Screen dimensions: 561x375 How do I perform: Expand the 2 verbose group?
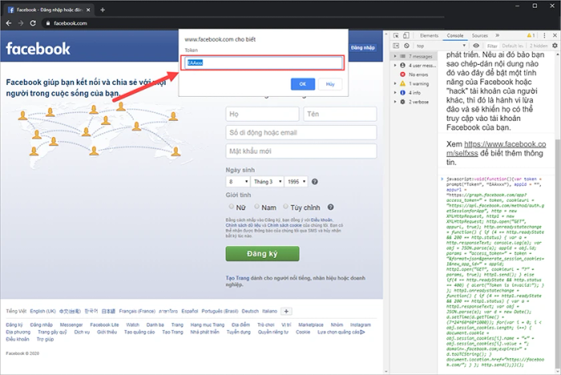click(395, 102)
